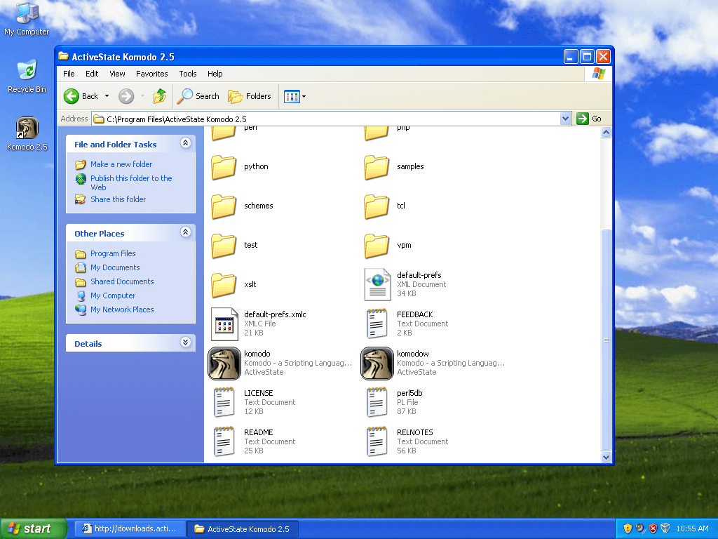Open the Help menu
Screen dimensions: 718x539
[x=215, y=74]
